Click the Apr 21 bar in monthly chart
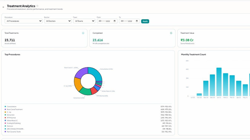The image size is (250, 140). (x=239, y=88)
